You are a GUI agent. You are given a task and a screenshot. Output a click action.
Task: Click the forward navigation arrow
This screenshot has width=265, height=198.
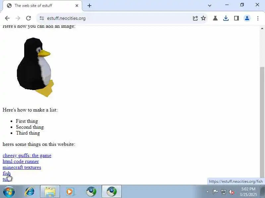(x=18, y=18)
